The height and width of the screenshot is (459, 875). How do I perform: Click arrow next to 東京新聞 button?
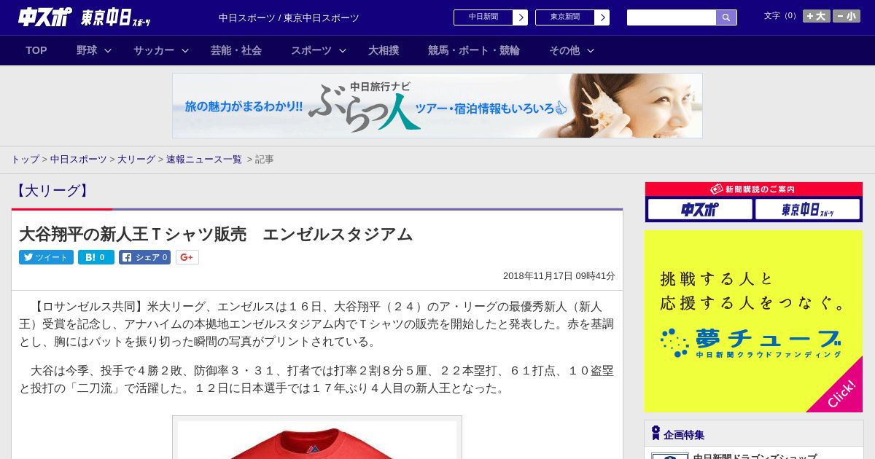click(602, 17)
